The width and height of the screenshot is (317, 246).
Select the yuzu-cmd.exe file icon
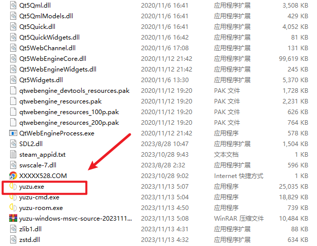tap(13, 197)
